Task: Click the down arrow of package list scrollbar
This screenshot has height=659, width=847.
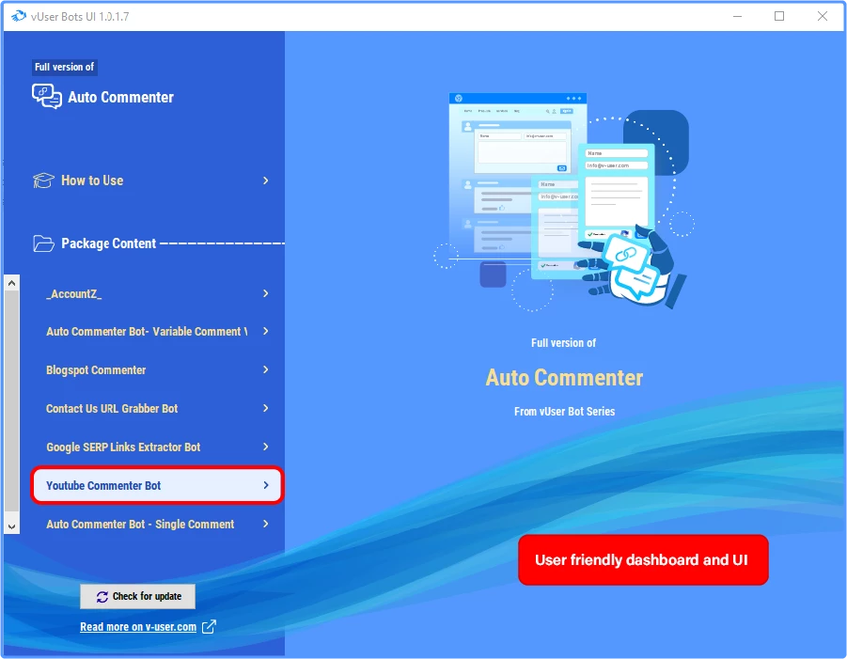Action: (12, 526)
